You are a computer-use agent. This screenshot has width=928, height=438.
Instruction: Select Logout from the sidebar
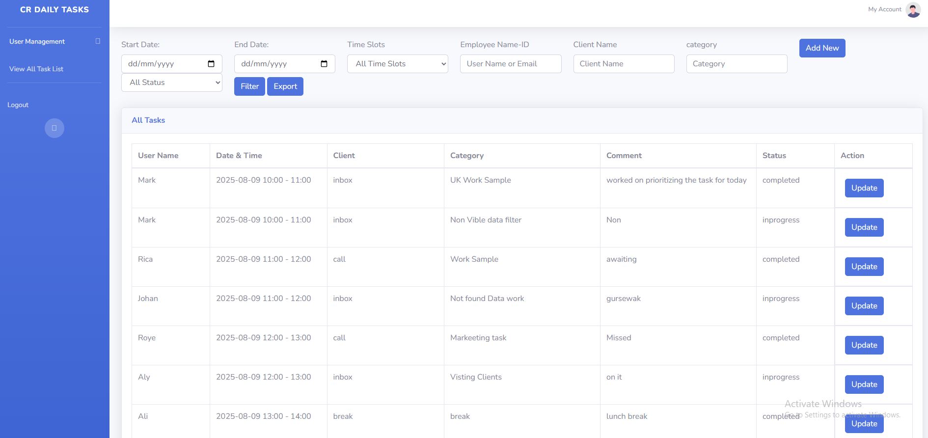(x=18, y=105)
